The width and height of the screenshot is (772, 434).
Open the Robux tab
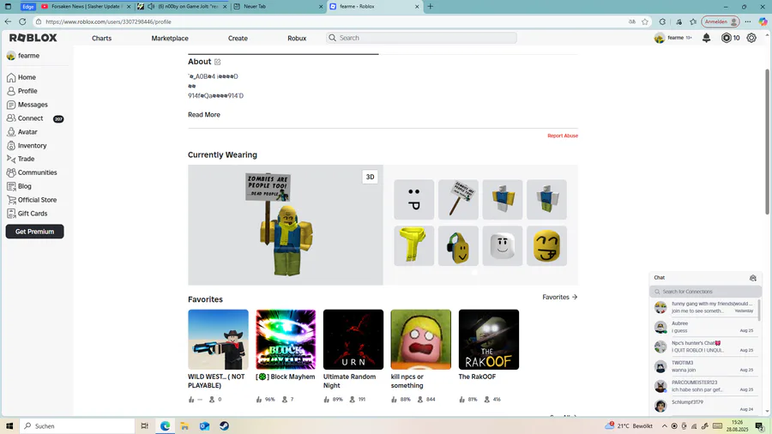(x=297, y=39)
